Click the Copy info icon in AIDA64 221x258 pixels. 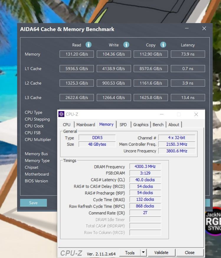(163, 45)
